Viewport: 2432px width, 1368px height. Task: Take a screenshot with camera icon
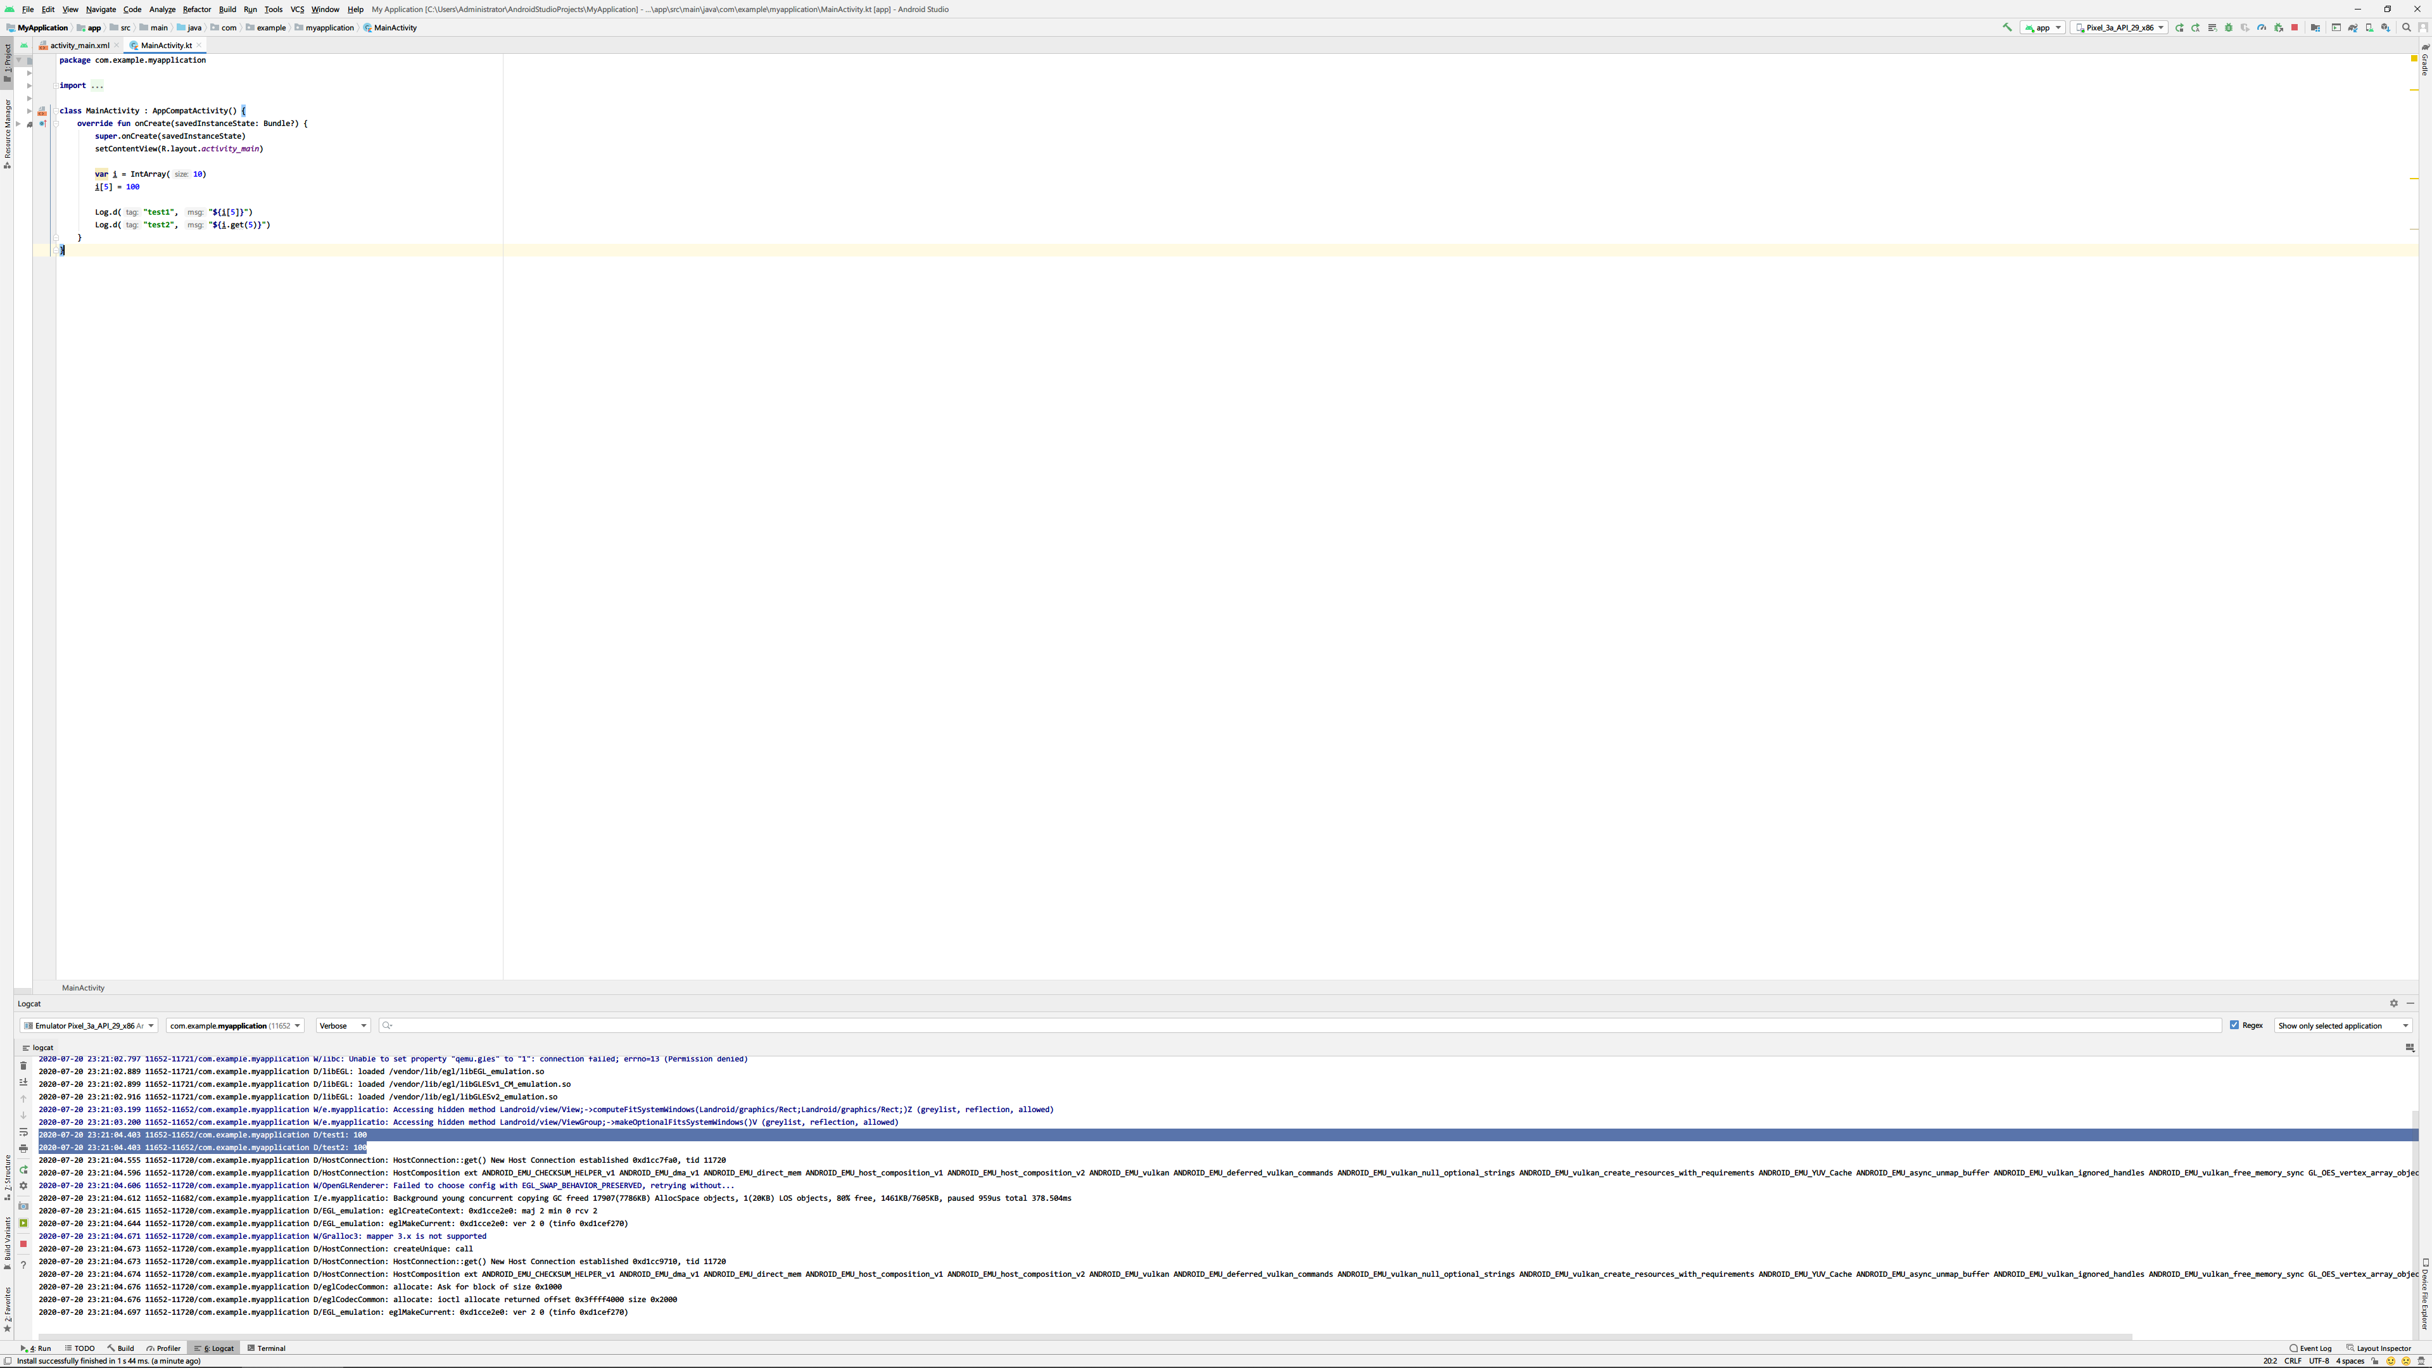[23, 1206]
